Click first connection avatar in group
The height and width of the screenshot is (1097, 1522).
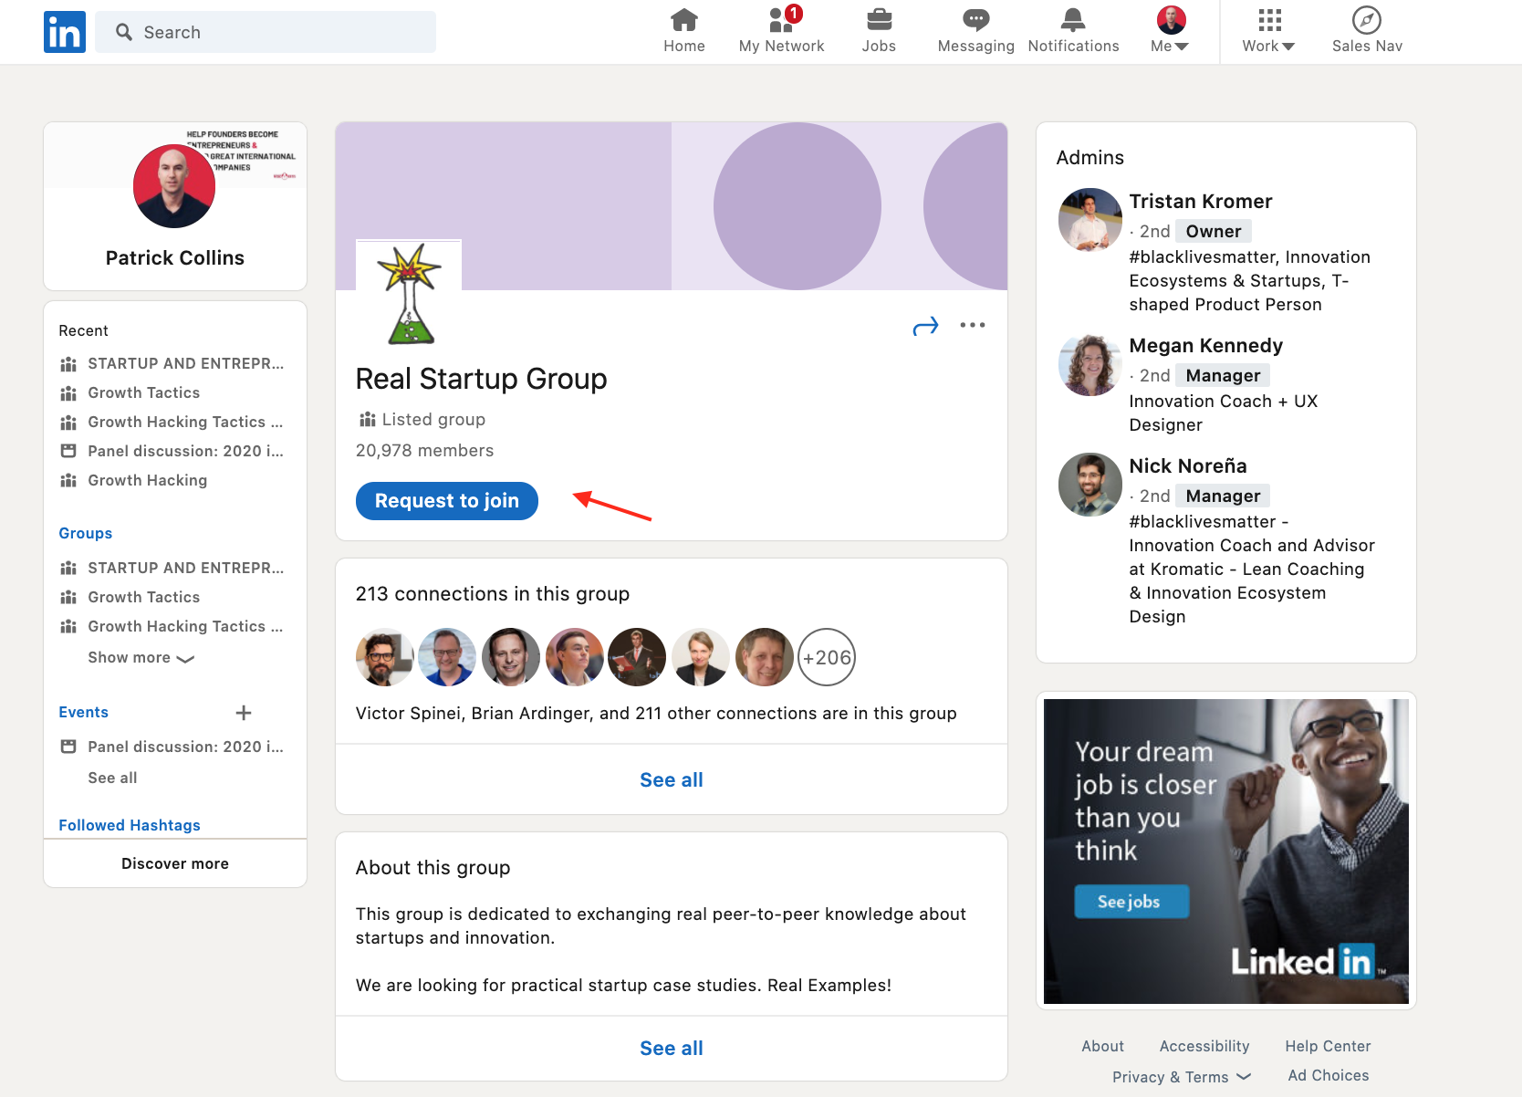[x=384, y=657]
